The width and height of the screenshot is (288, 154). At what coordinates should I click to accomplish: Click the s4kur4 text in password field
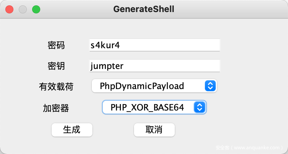105,45
